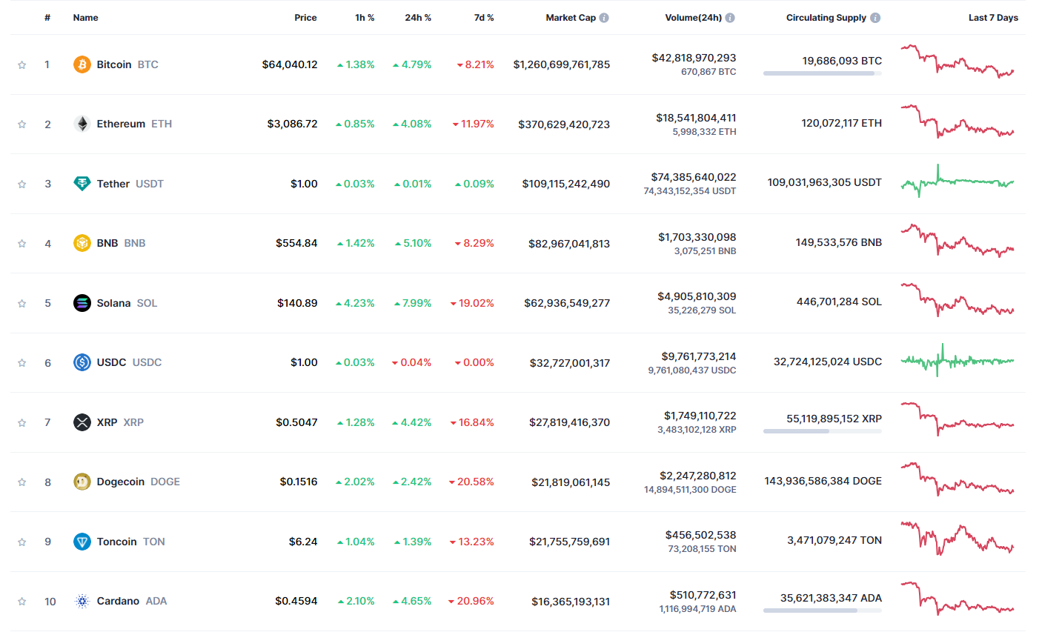Screen dimensions: 1062x632
Task: Toggle the Toncoin watchlist star
Action: pyautogui.click(x=22, y=542)
